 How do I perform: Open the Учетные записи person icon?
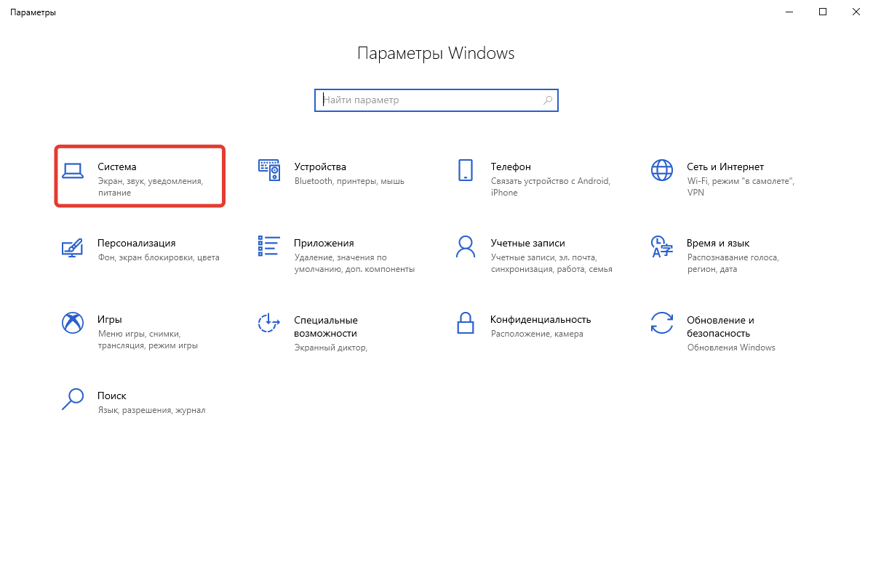point(466,246)
